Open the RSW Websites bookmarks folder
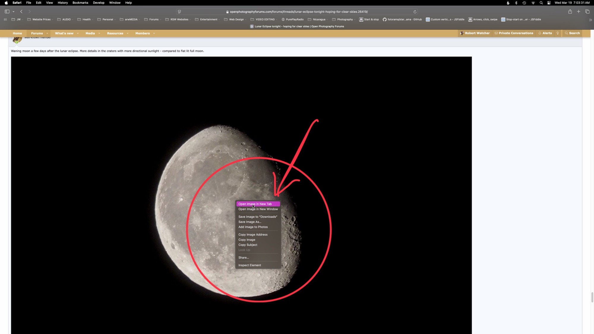 (x=178, y=20)
